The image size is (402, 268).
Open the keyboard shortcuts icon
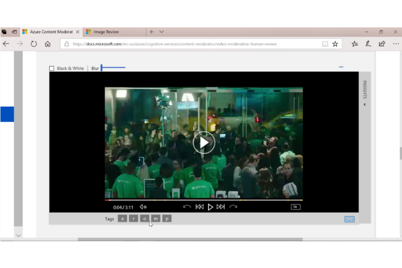pos(349,219)
